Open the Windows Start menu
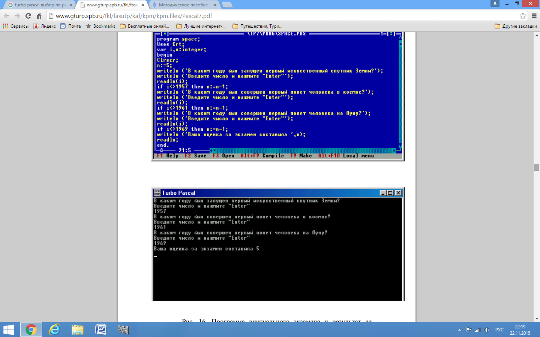540x337 pixels. tap(9, 330)
